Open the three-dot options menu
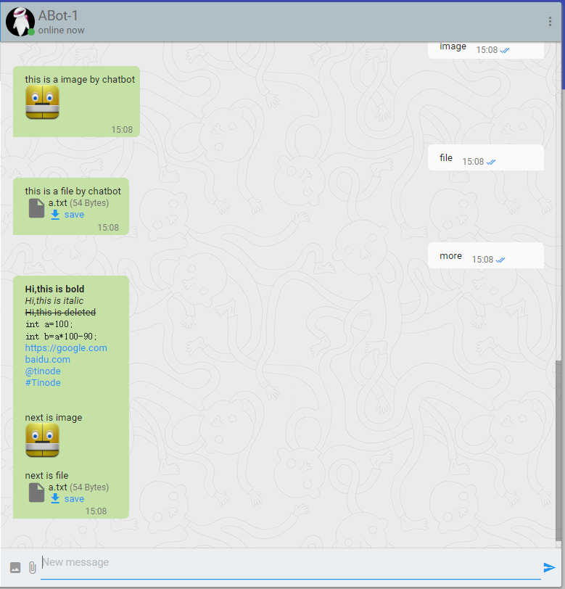Screen dimensions: 565x589 (550, 22)
